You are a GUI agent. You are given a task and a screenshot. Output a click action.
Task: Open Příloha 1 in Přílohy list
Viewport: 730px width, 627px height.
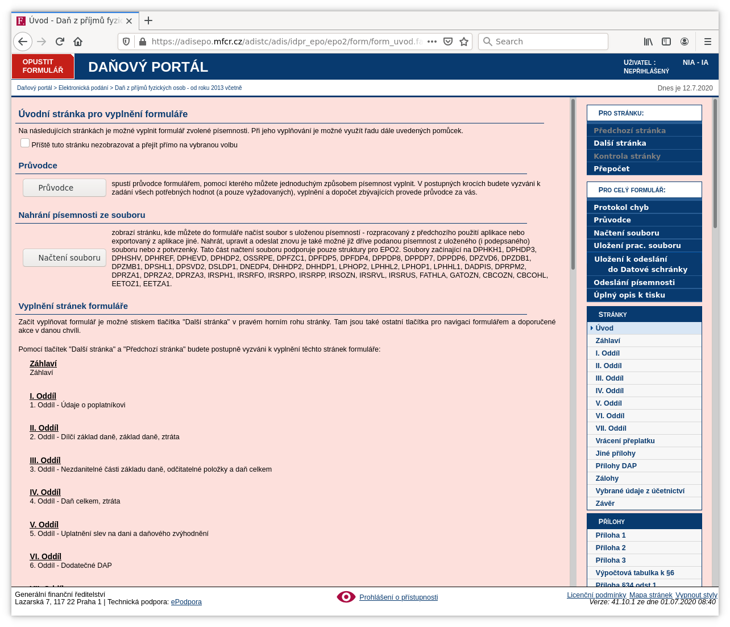tap(644, 535)
